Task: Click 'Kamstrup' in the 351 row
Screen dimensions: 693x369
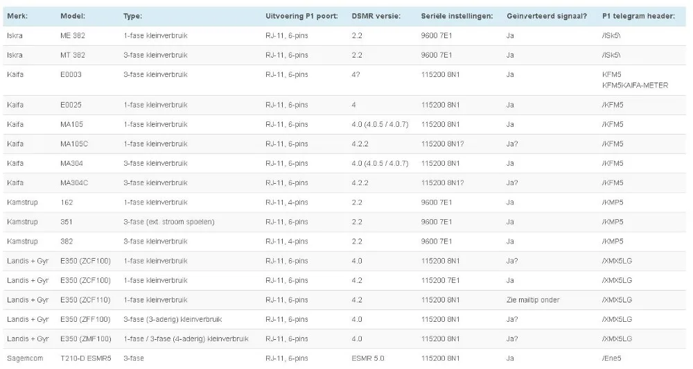Action: point(23,222)
